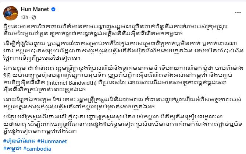This screenshot has height=154, width=246.
Task: Open the #កម្ពុជា hashtag
Action: pyautogui.click(x=13, y=148)
